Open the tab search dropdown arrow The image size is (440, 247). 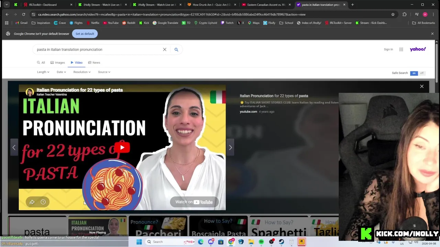point(7,5)
